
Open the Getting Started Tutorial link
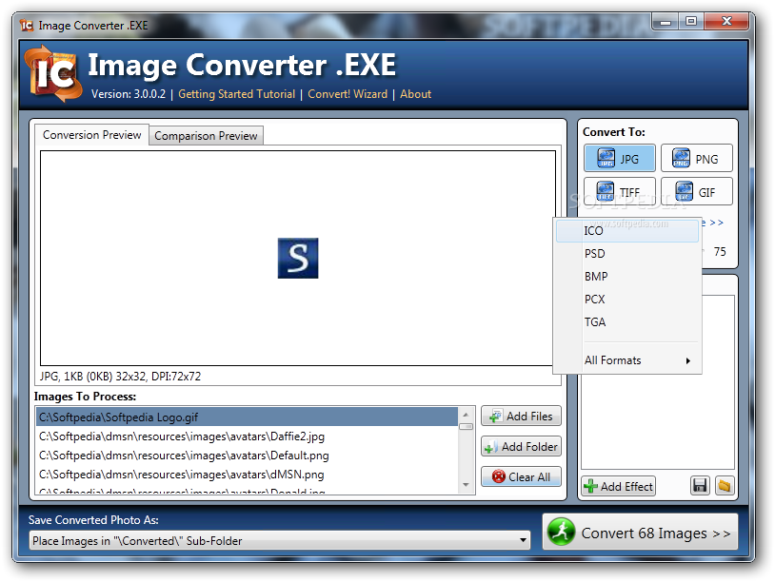click(236, 94)
